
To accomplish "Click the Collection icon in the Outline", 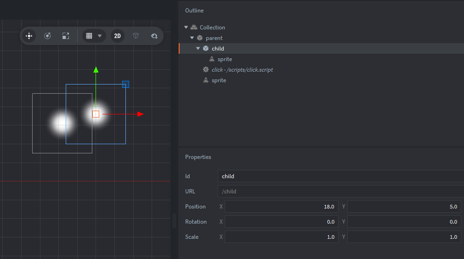I will pos(194,28).
